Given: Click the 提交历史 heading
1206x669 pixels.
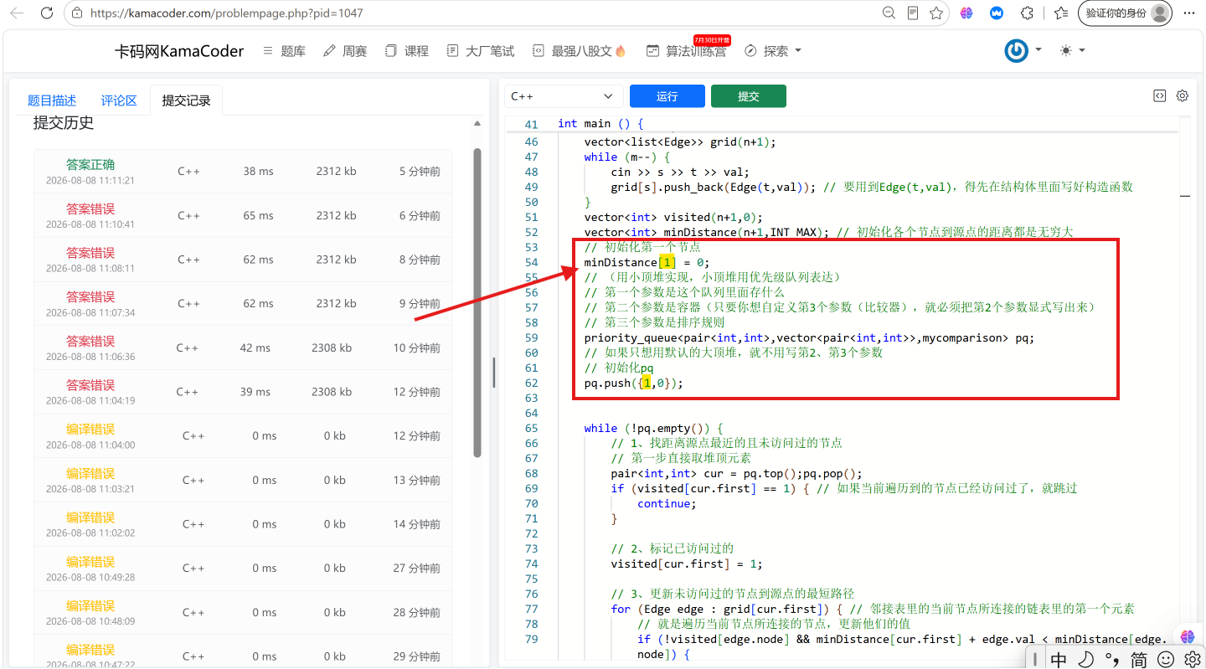Looking at the screenshot, I should [x=64, y=123].
